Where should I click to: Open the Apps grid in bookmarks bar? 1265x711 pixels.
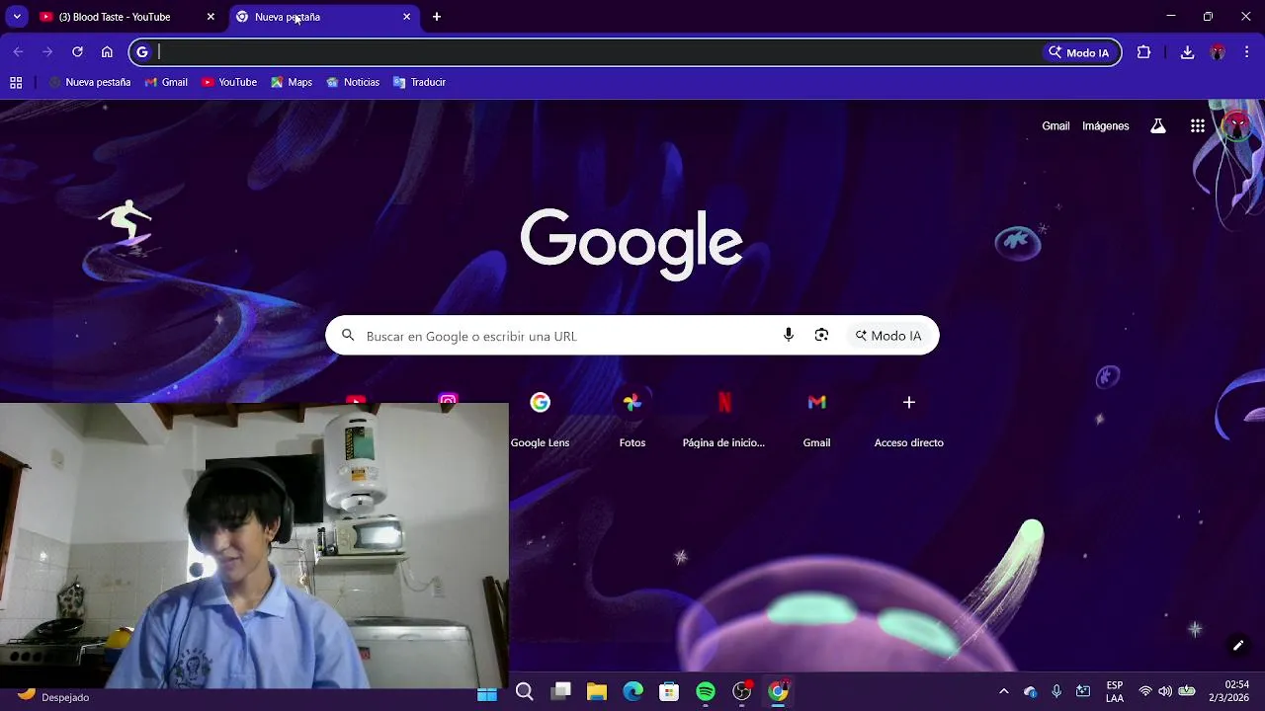pyautogui.click(x=16, y=83)
